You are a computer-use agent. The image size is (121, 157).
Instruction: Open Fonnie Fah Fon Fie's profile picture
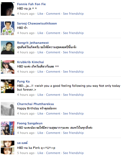(8, 9)
